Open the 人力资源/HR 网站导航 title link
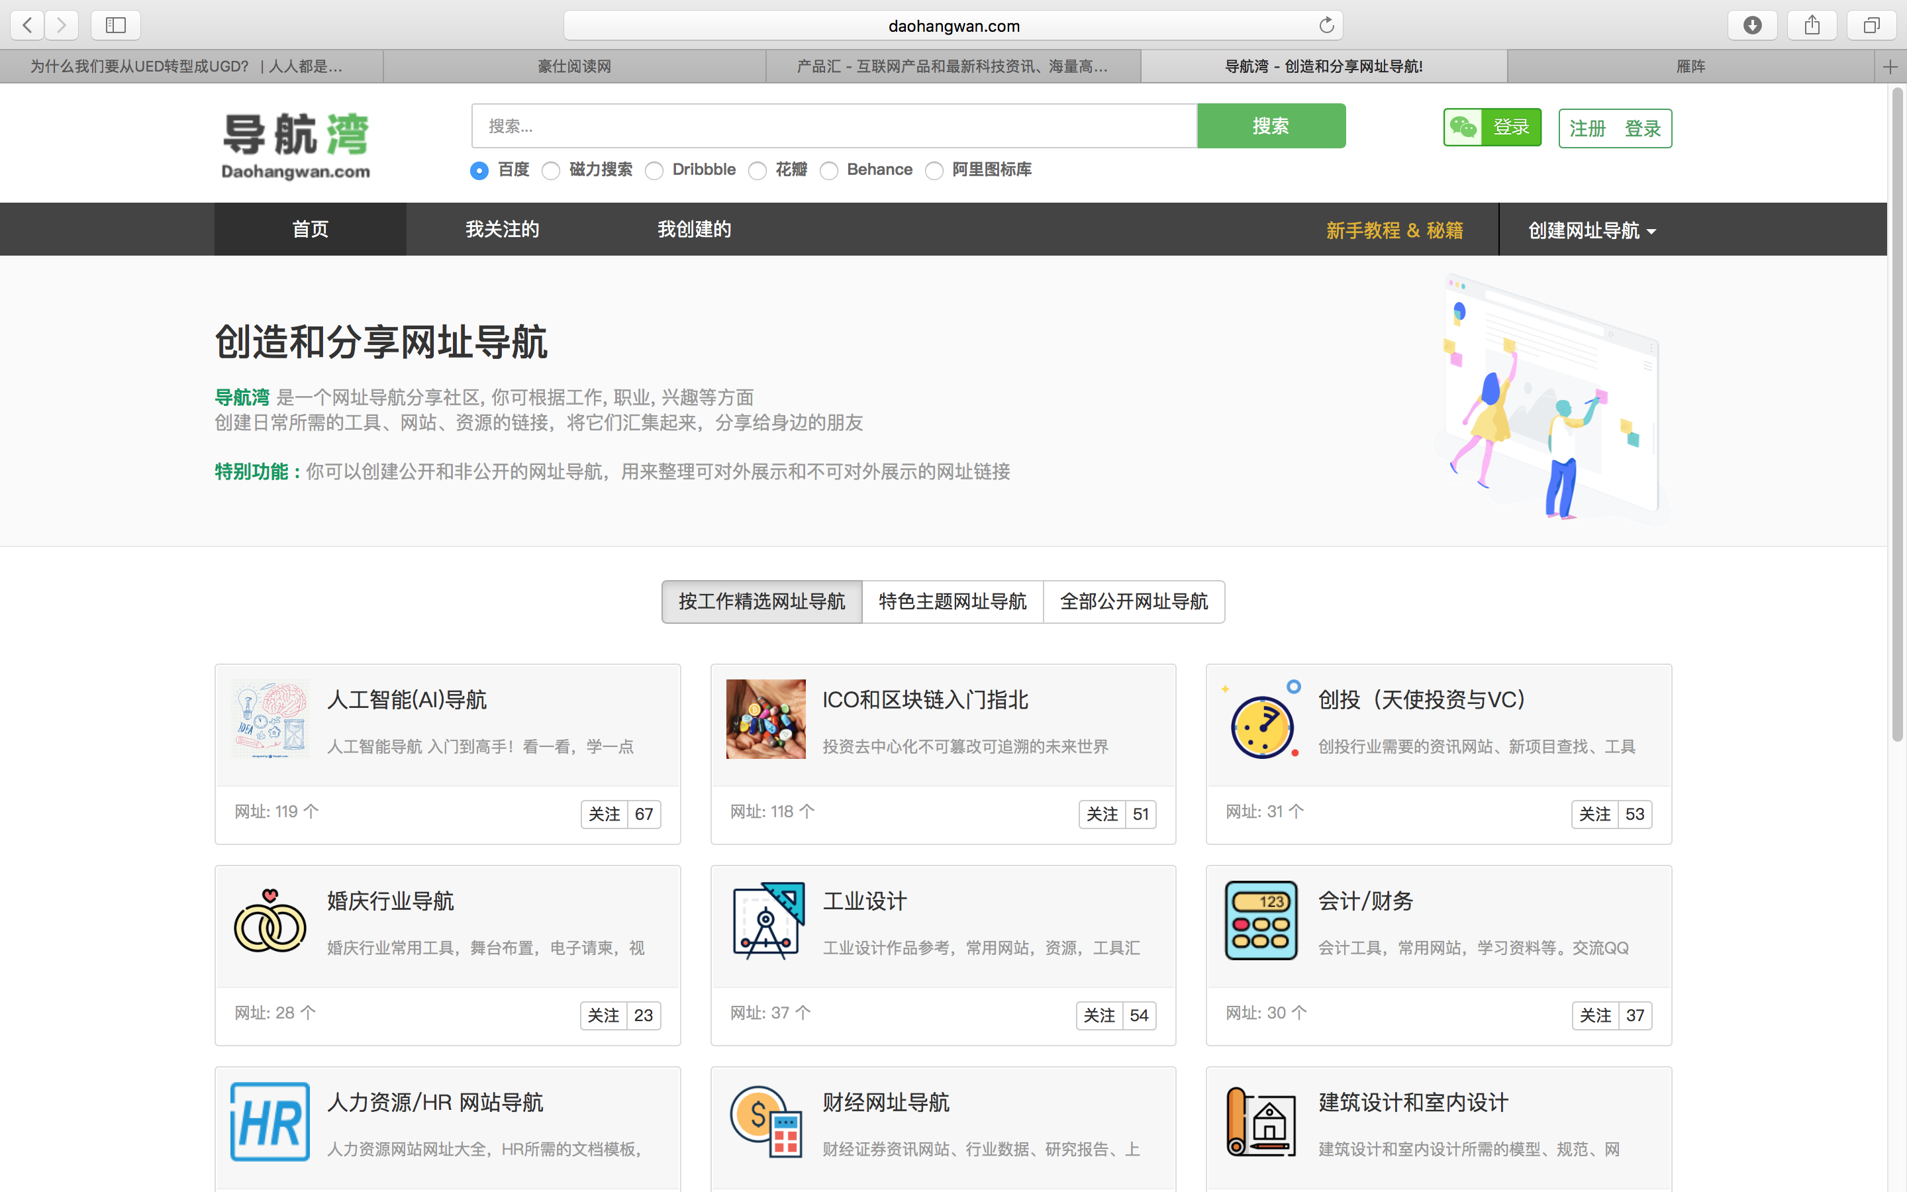The image size is (1907, 1192). point(435,1101)
